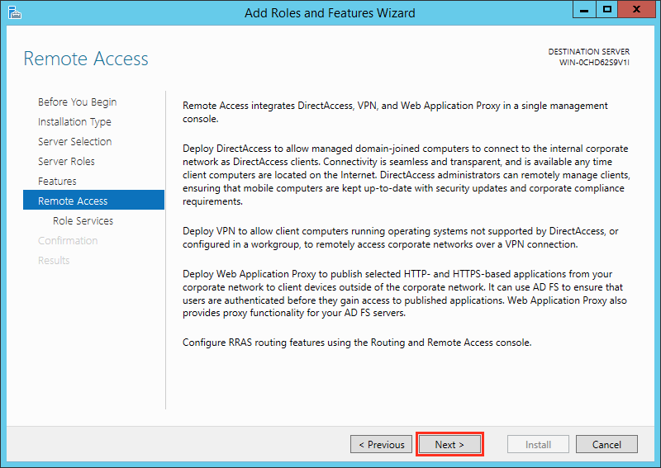
Task: Click the 'Configure RRAS routing features' sentence
Action: click(x=357, y=343)
